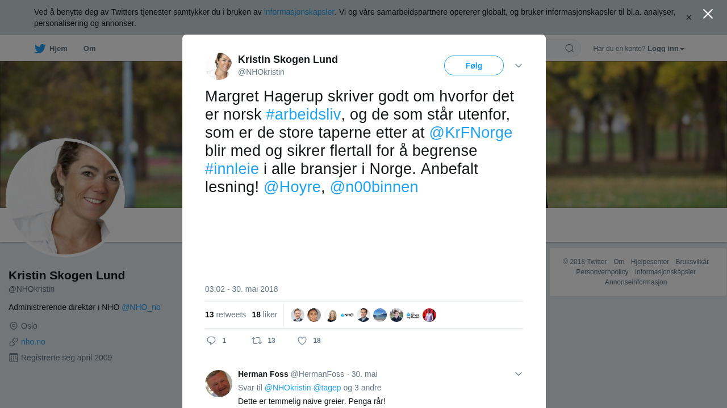This screenshot has width=727, height=408.
Task: Click the nho.no website link
Action: (33, 342)
